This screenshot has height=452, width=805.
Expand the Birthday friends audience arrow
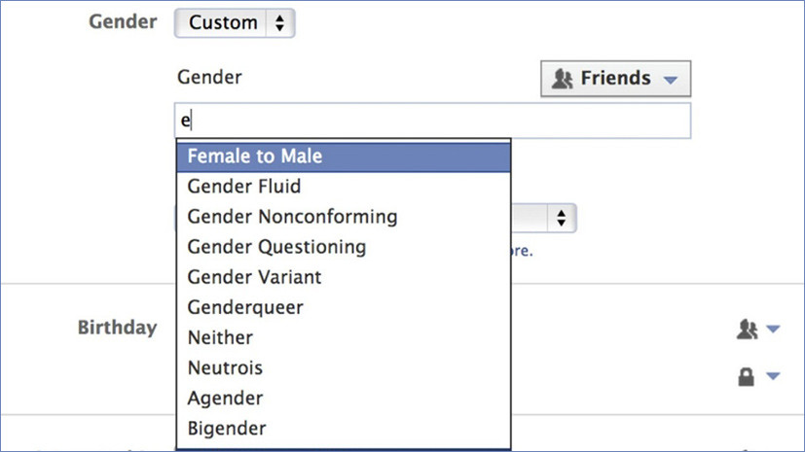[x=773, y=329]
